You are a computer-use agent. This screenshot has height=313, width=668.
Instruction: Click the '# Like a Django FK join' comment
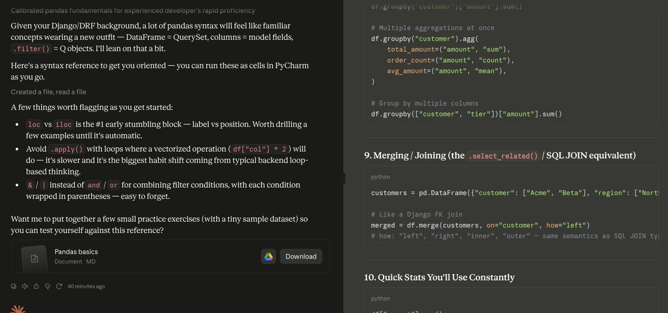coord(416,215)
